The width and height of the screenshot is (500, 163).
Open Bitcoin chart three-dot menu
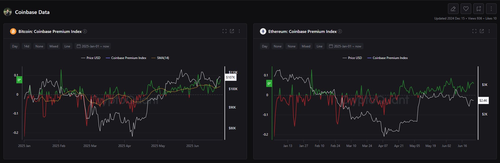[x=239, y=31]
